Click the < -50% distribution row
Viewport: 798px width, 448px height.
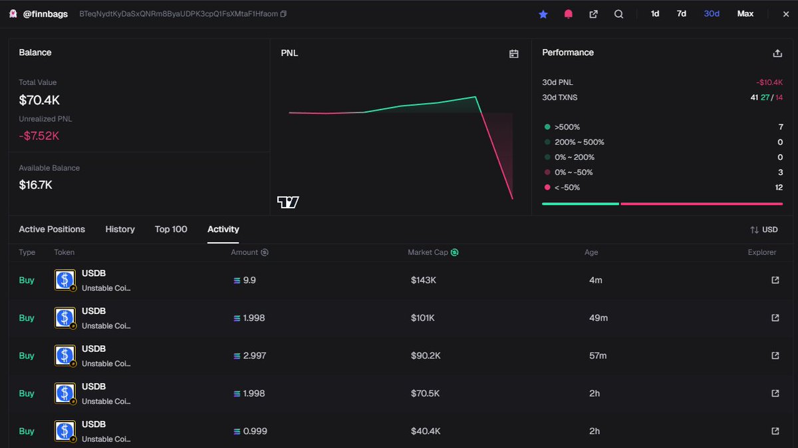tap(663, 188)
